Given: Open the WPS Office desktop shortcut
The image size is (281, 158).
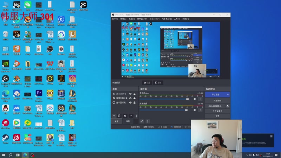Looking at the screenshot, I should point(50,65).
